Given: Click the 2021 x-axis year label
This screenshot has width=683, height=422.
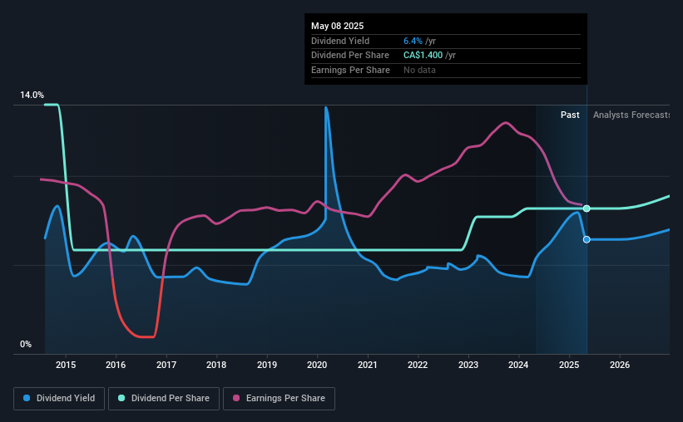Looking at the screenshot, I should pyautogui.click(x=368, y=365).
